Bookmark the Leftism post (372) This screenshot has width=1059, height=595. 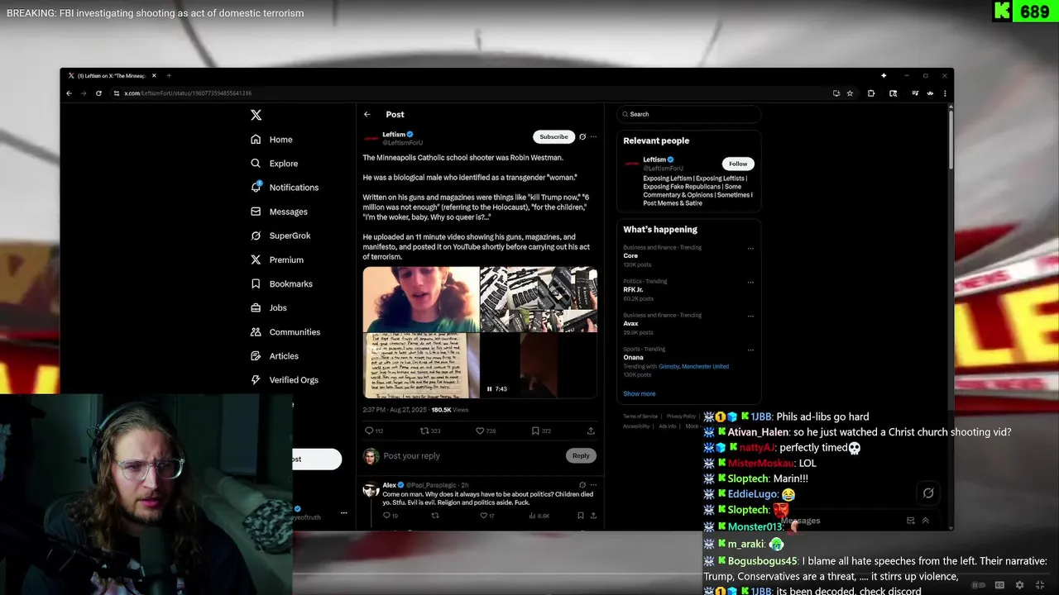[535, 431]
